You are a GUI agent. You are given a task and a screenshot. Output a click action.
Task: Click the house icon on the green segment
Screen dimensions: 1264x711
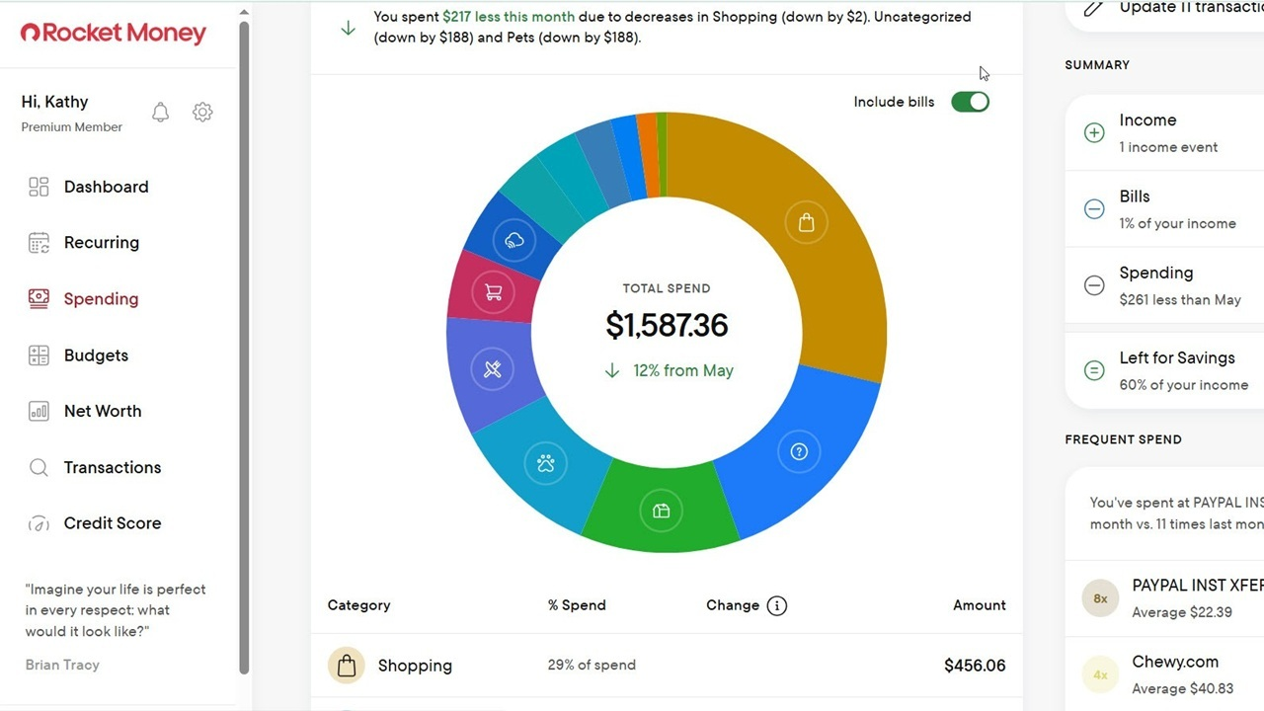[662, 511]
